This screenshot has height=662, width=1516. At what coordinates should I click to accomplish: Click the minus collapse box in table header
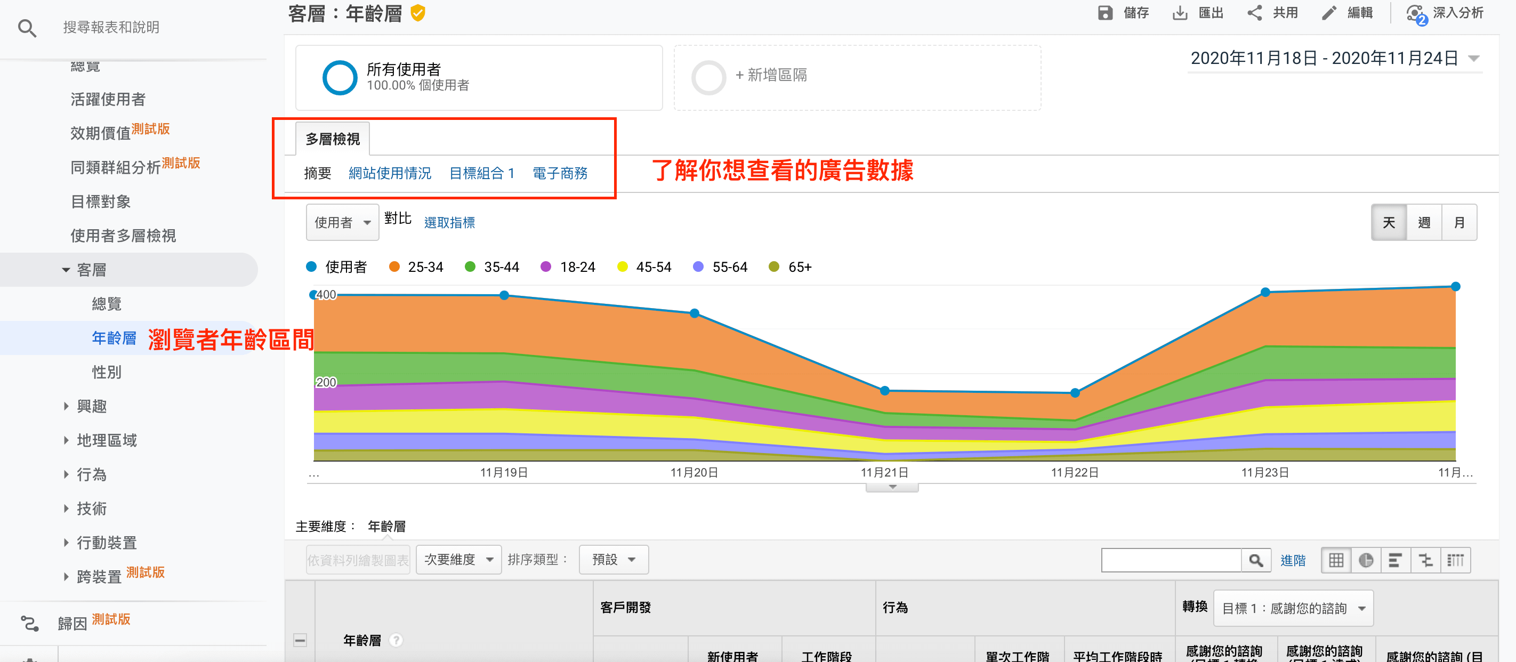tap(300, 640)
